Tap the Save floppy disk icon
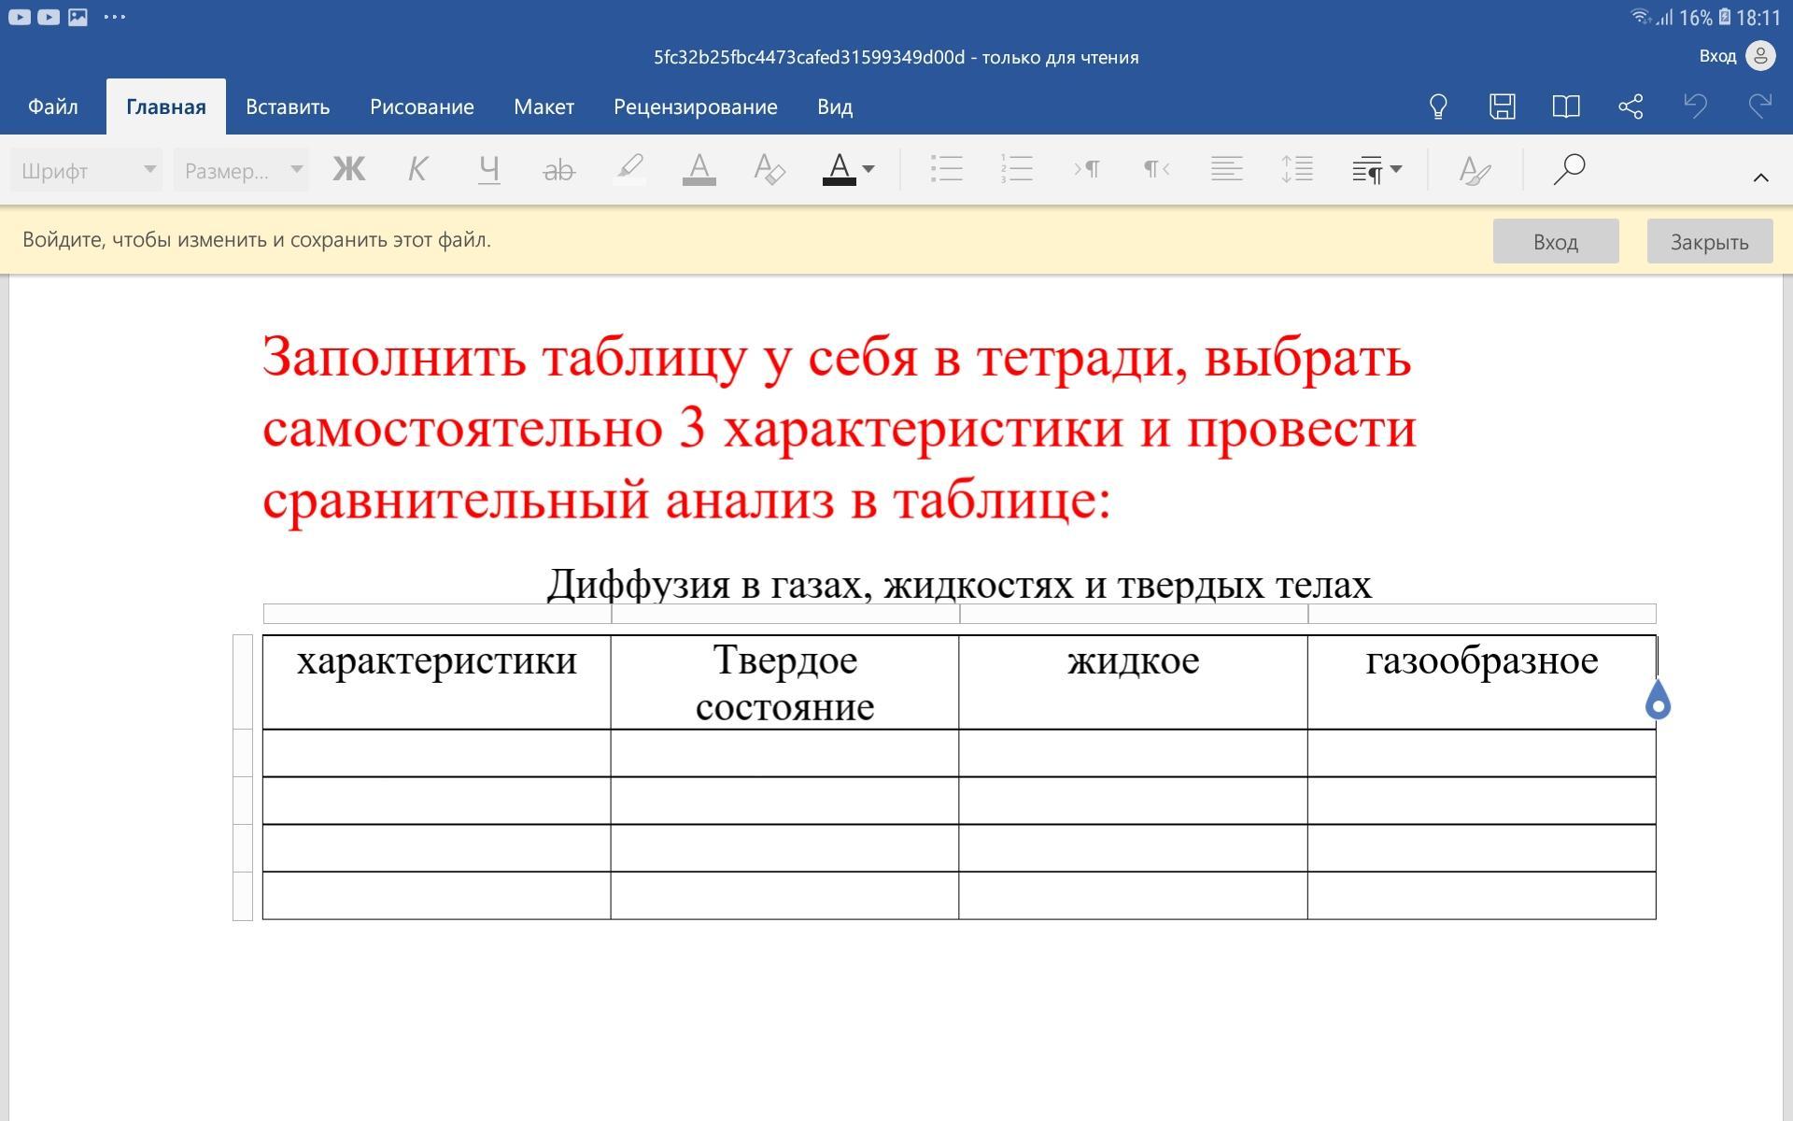The height and width of the screenshot is (1121, 1793). pyautogui.click(x=1502, y=106)
